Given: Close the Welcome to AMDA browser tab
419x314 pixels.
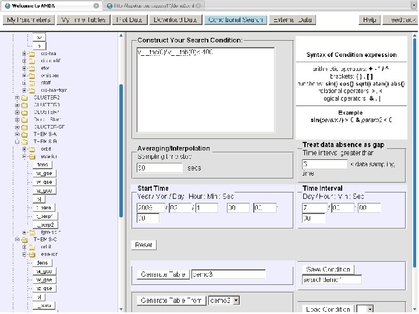Looking at the screenshot, I should (x=96, y=6).
